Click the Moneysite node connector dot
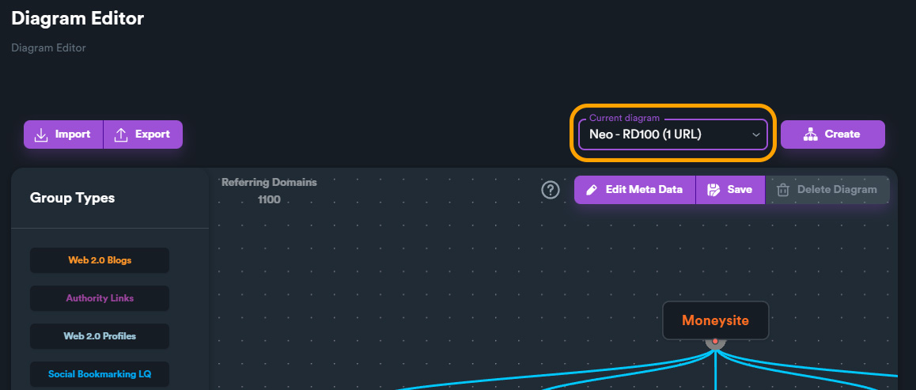 715,341
